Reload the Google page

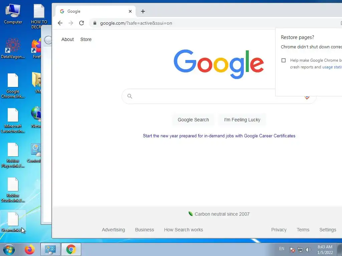[81, 23]
